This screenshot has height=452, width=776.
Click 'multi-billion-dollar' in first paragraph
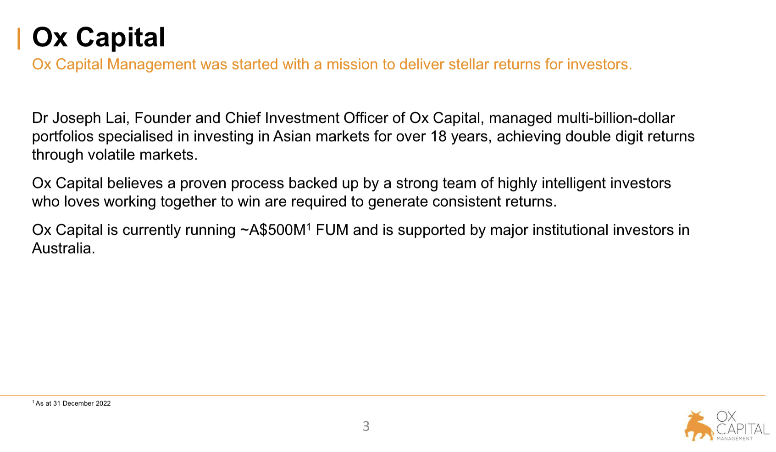pyautogui.click(x=615, y=118)
